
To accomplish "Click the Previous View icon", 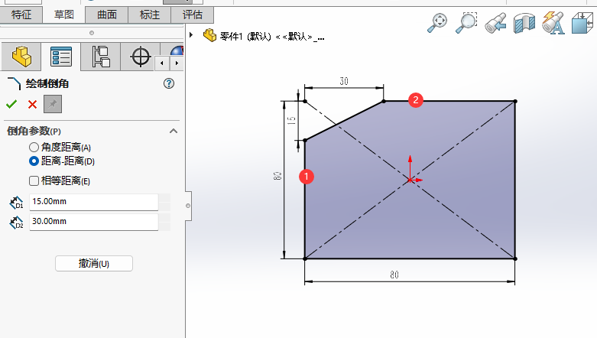I will pos(495,22).
